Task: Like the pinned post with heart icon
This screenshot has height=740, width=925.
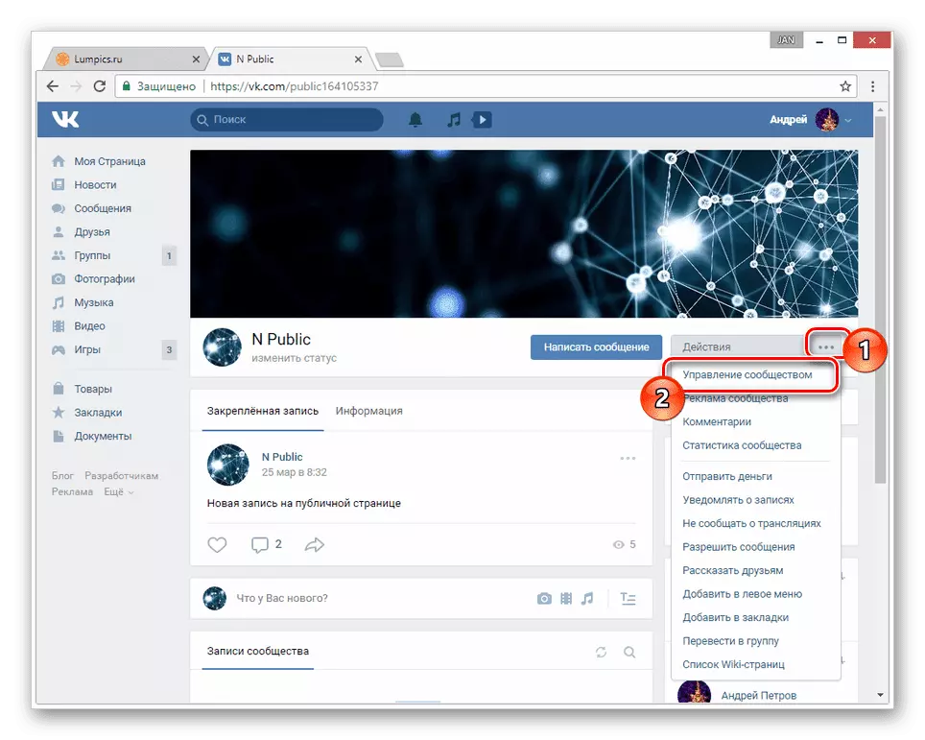Action: 218,544
